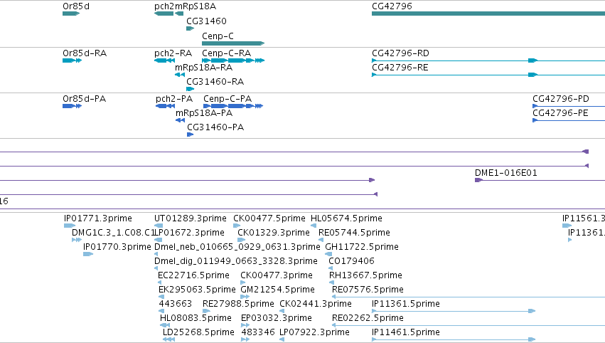Click the DME1-016E01 feature
The image size is (605, 343).
(x=540, y=180)
